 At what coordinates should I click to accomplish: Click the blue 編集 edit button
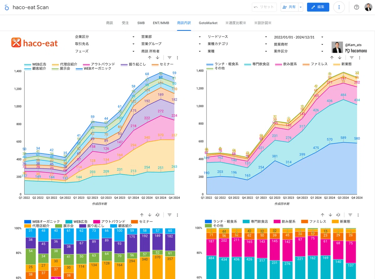point(318,7)
